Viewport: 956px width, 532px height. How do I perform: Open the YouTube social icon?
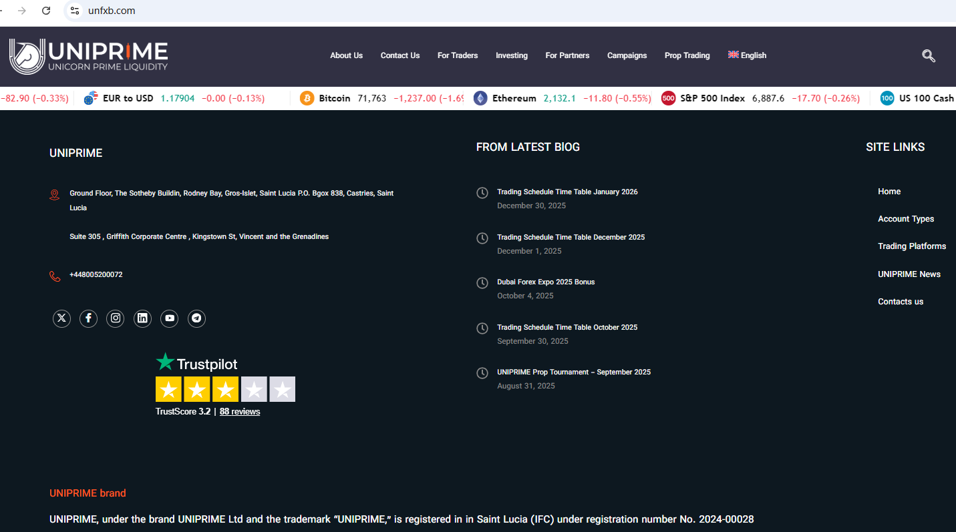coord(170,318)
